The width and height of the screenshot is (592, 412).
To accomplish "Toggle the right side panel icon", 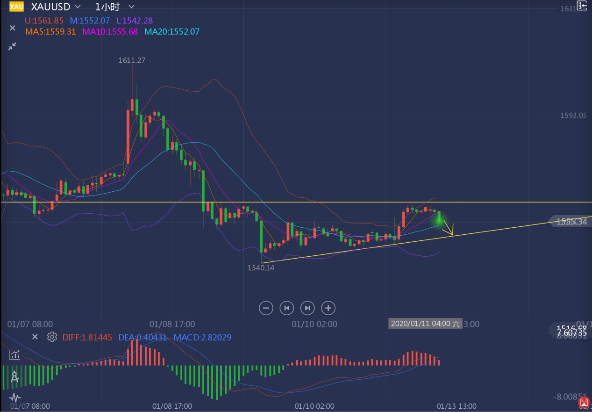I will tap(581, 6).
